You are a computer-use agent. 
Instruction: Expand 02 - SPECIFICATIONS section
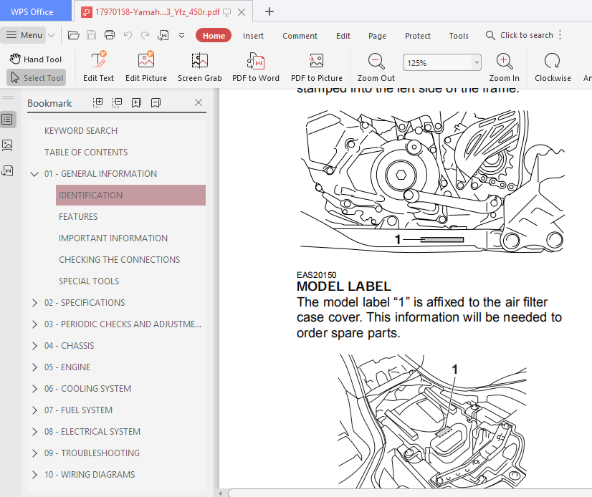click(x=34, y=303)
